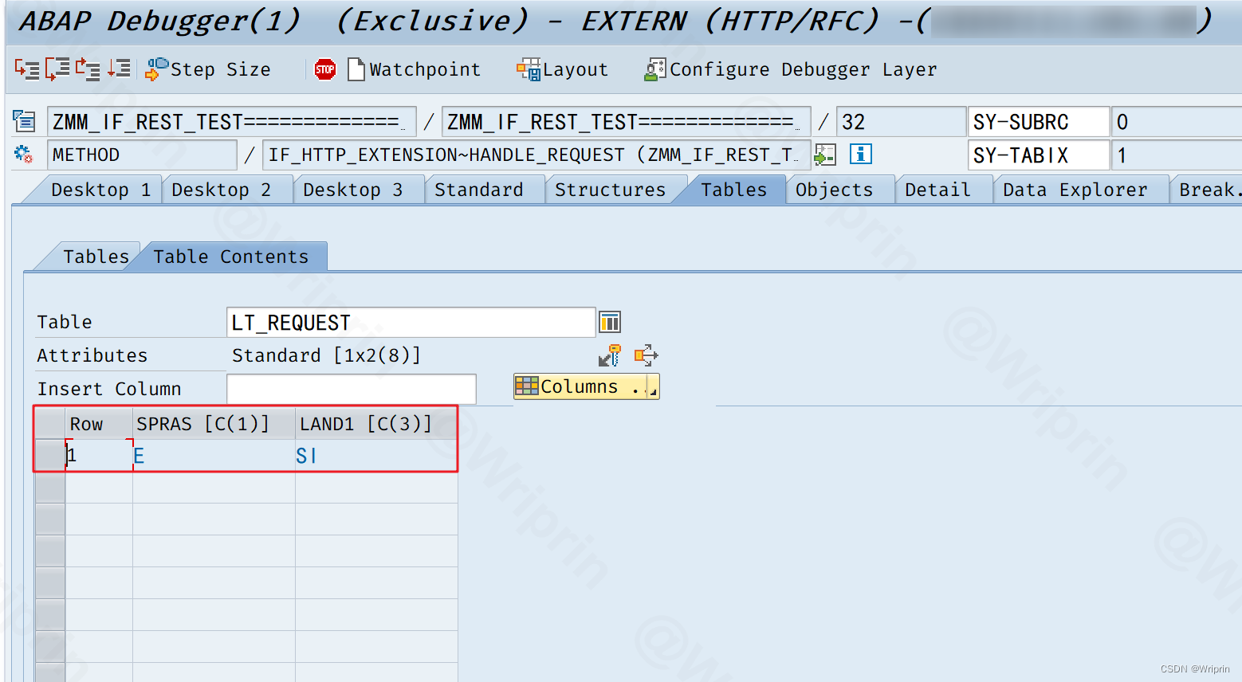Create a Watchpoint using the stop icon
The width and height of the screenshot is (1242, 682).
point(325,69)
